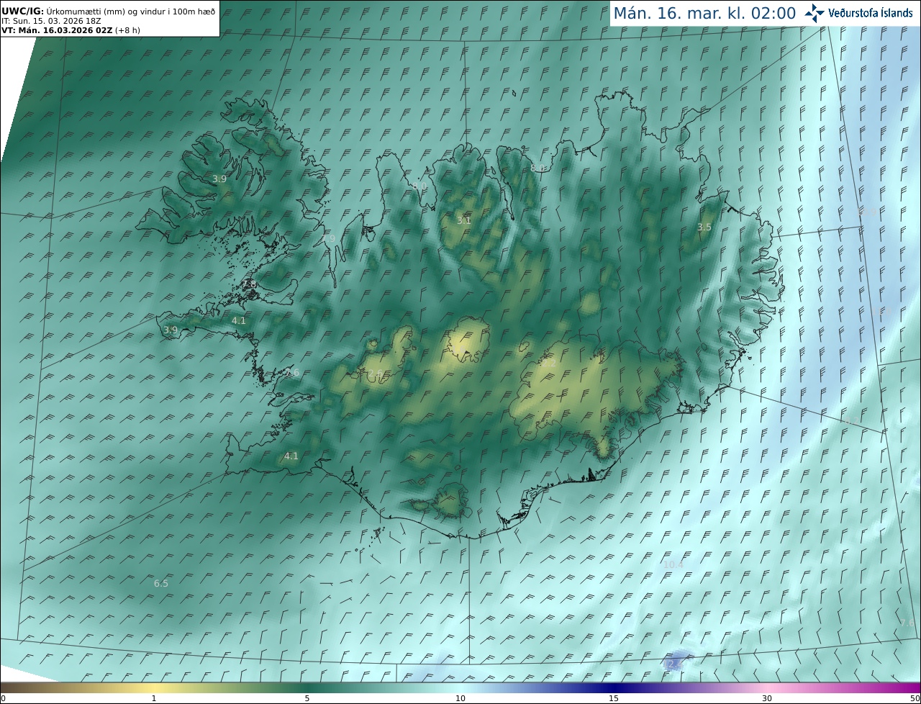
Task: Click the 10.4 value on the map
Action: click(673, 565)
